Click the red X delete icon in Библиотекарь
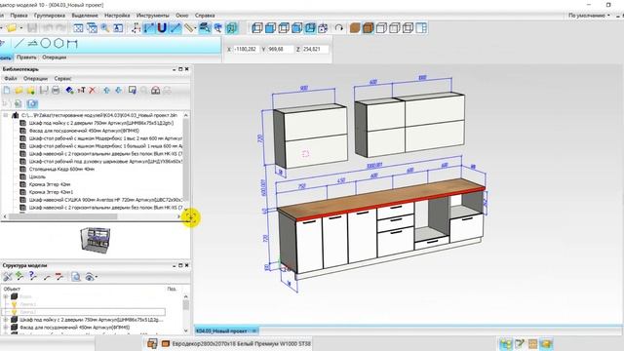 click(93, 91)
